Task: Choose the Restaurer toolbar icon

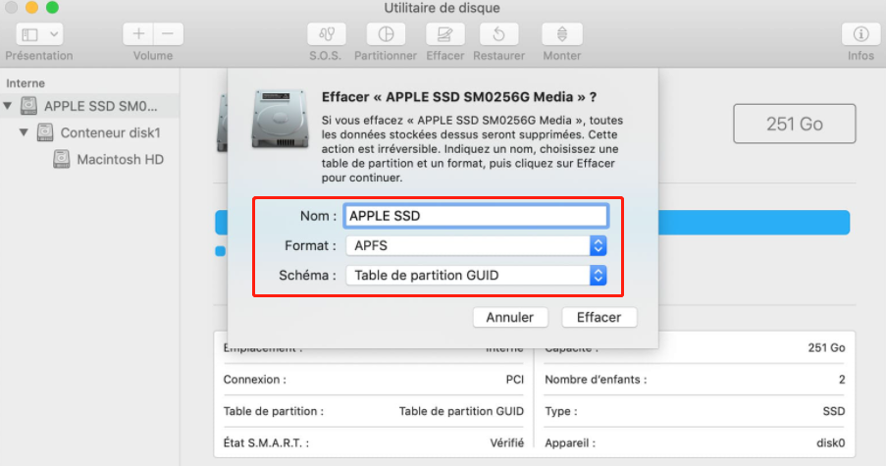Action: pyautogui.click(x=499, y=34)
